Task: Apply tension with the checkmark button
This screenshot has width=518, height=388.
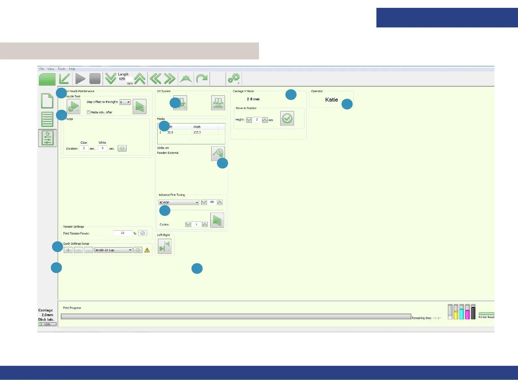Action: [x=143, y=233]
